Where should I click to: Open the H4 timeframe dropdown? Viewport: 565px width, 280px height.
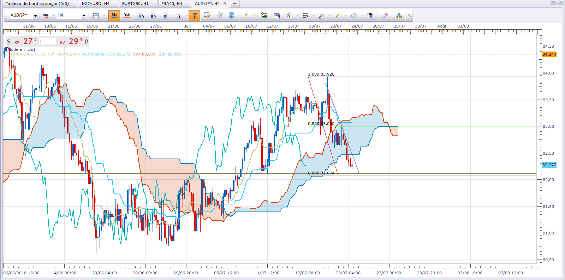(x=84, y=16)
